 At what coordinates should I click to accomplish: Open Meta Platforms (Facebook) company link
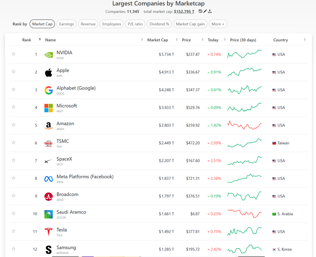pyautogui.click(x=85, y=177)
